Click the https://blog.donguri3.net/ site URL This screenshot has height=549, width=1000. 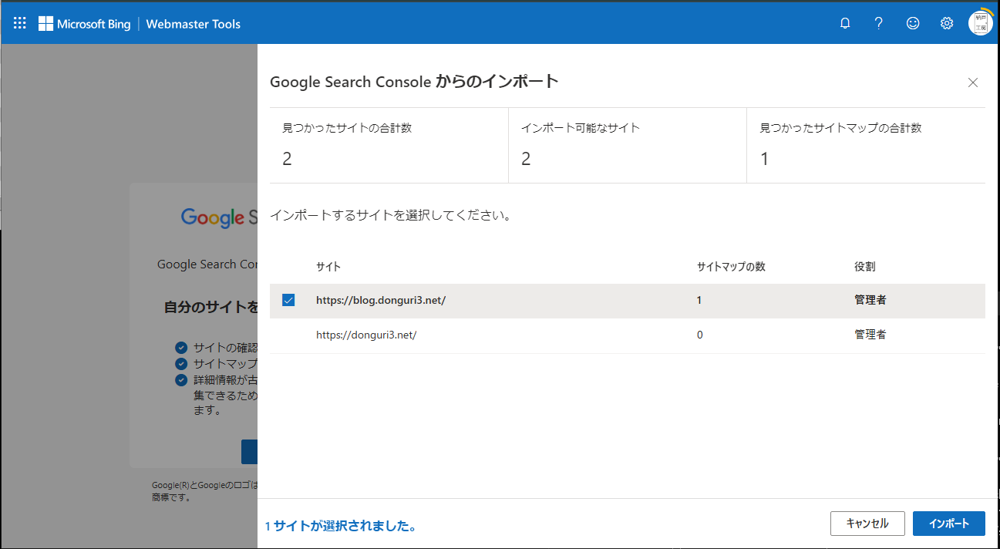(381, 300)
